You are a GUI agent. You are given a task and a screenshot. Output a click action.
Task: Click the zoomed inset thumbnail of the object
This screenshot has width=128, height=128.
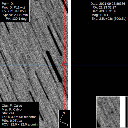point(112,112)
